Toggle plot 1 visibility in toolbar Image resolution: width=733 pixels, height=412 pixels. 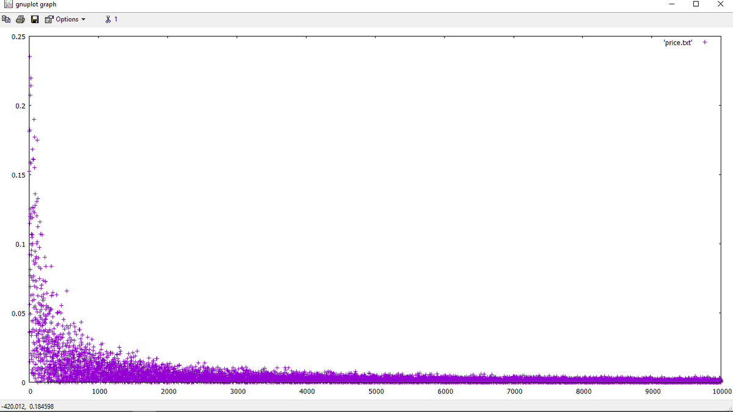111,20
